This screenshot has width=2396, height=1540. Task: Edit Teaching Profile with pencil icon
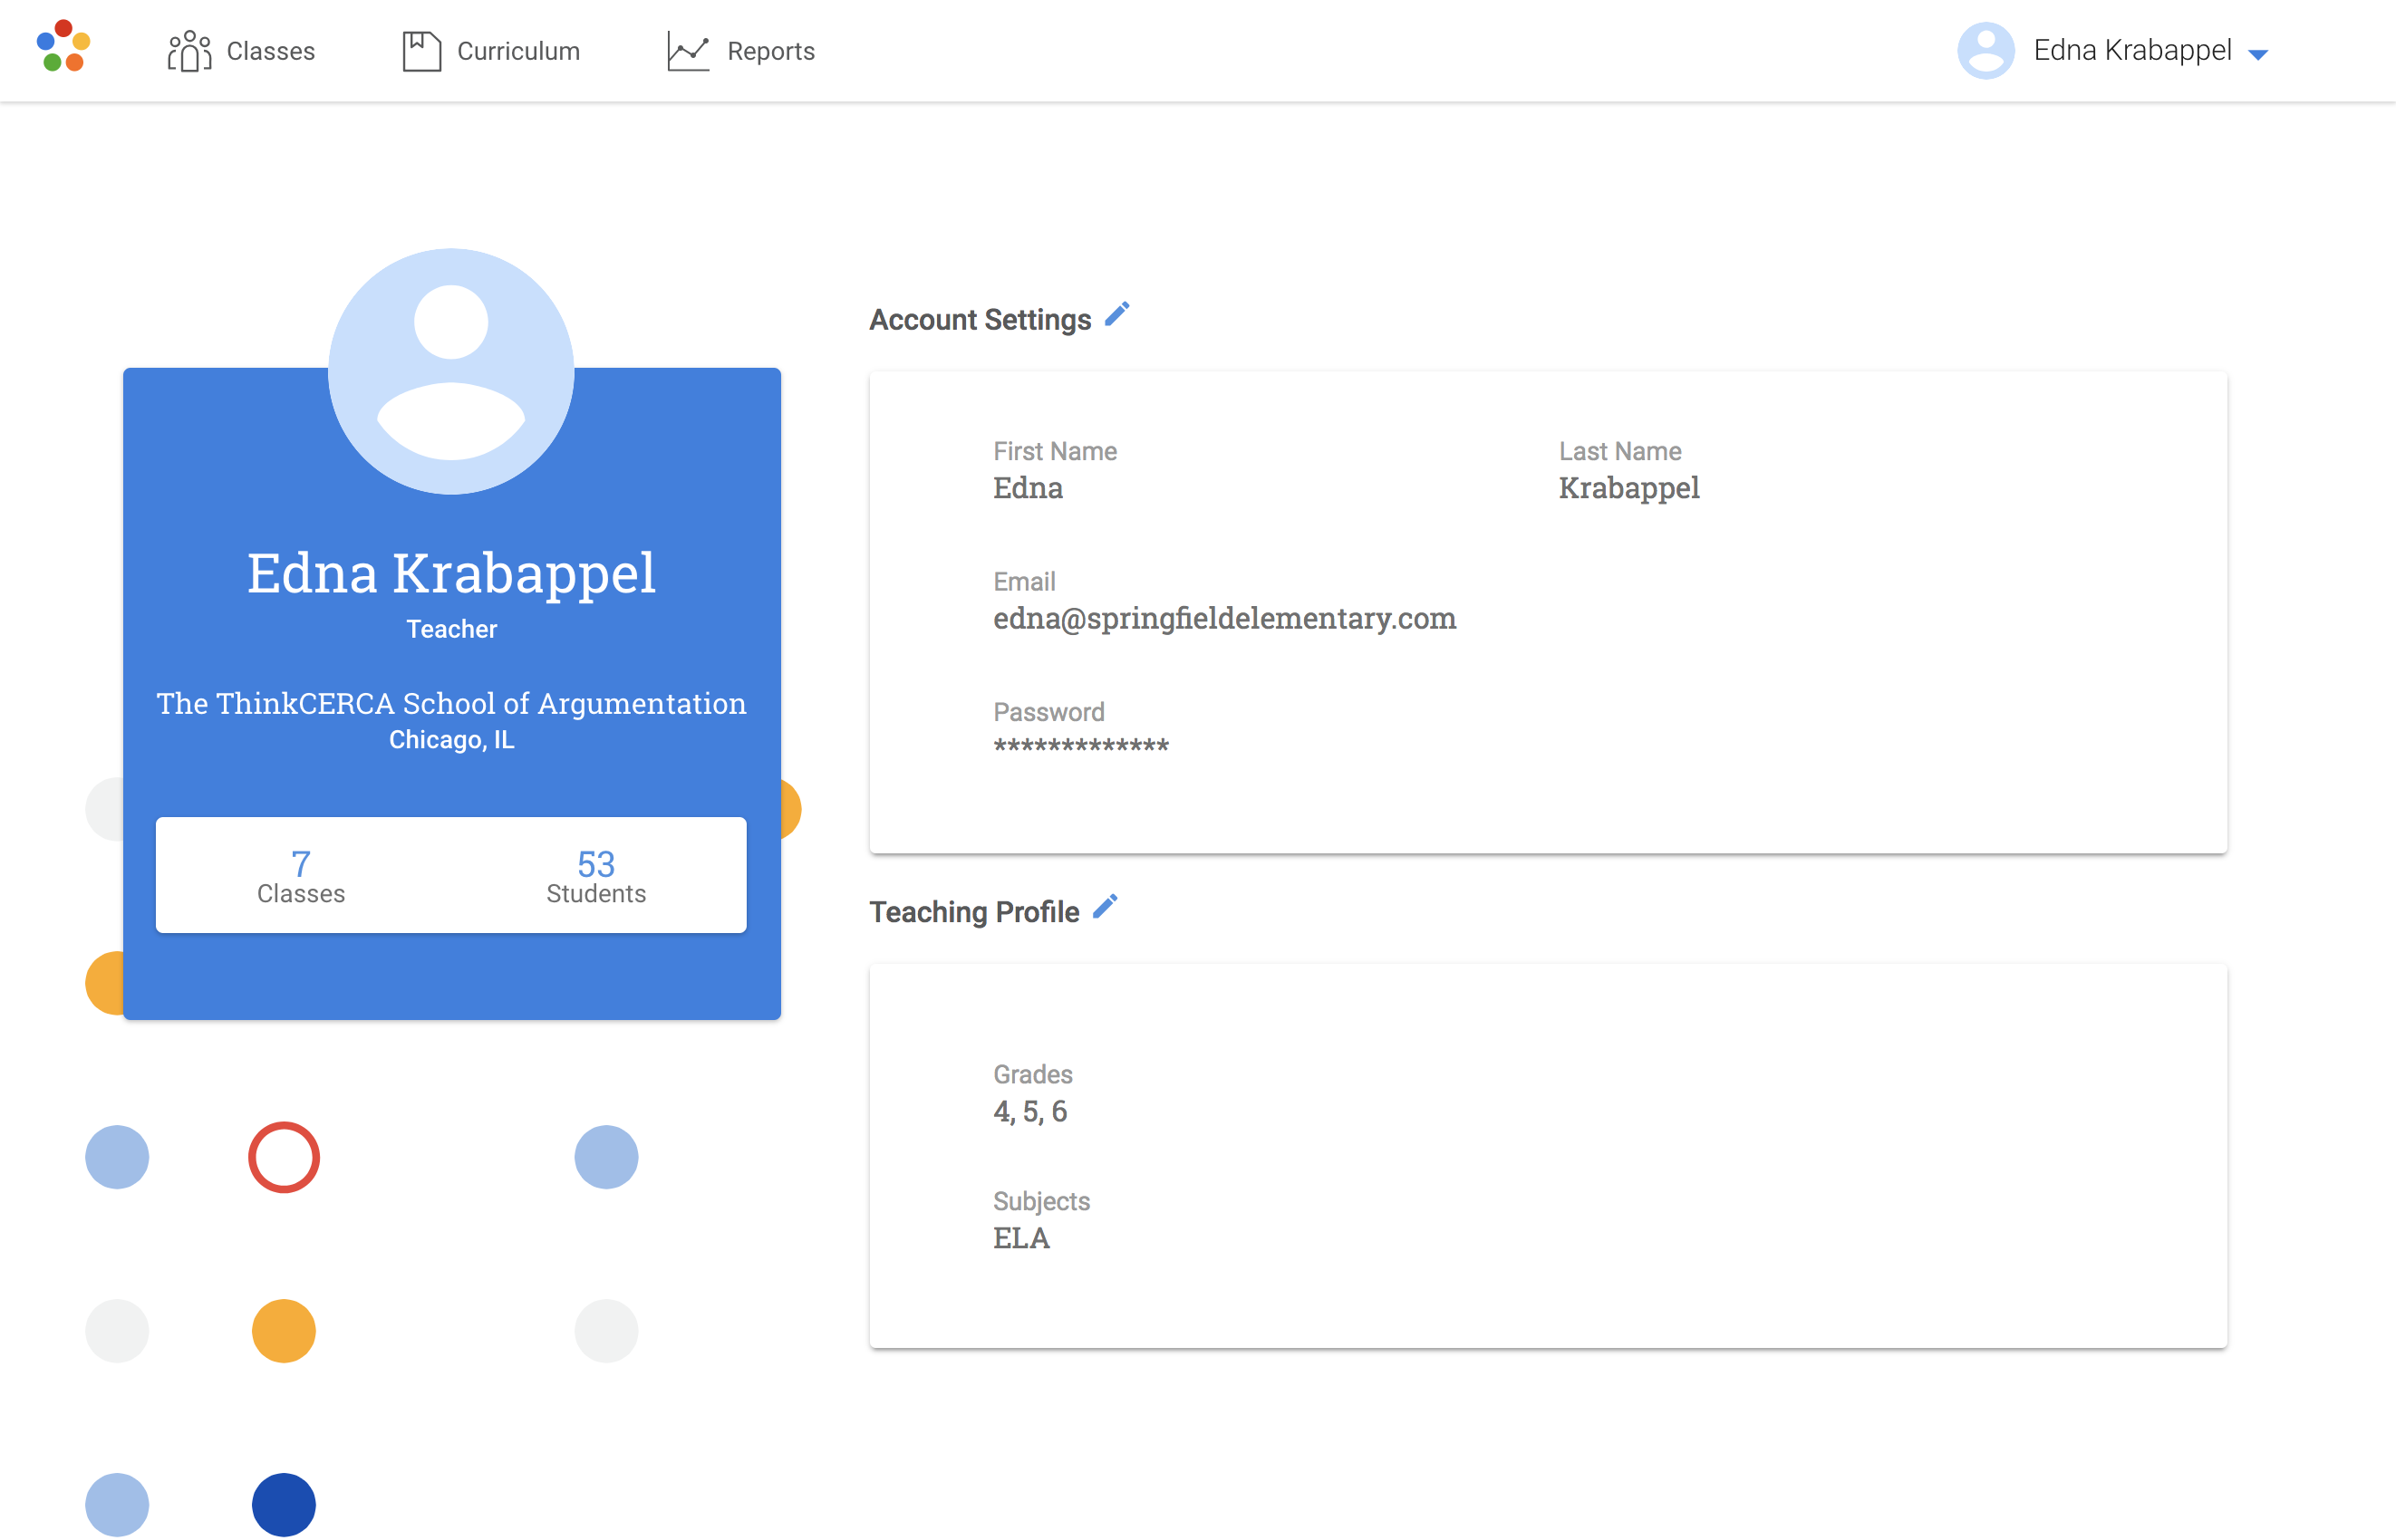tap(1106, 907)
